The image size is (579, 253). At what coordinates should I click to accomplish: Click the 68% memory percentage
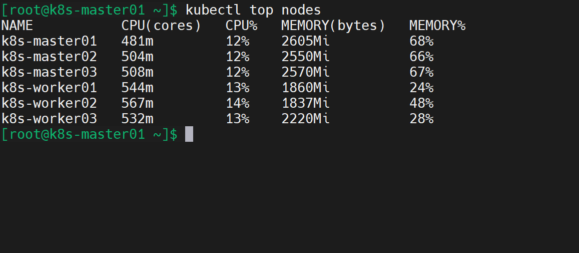(421, 41)
